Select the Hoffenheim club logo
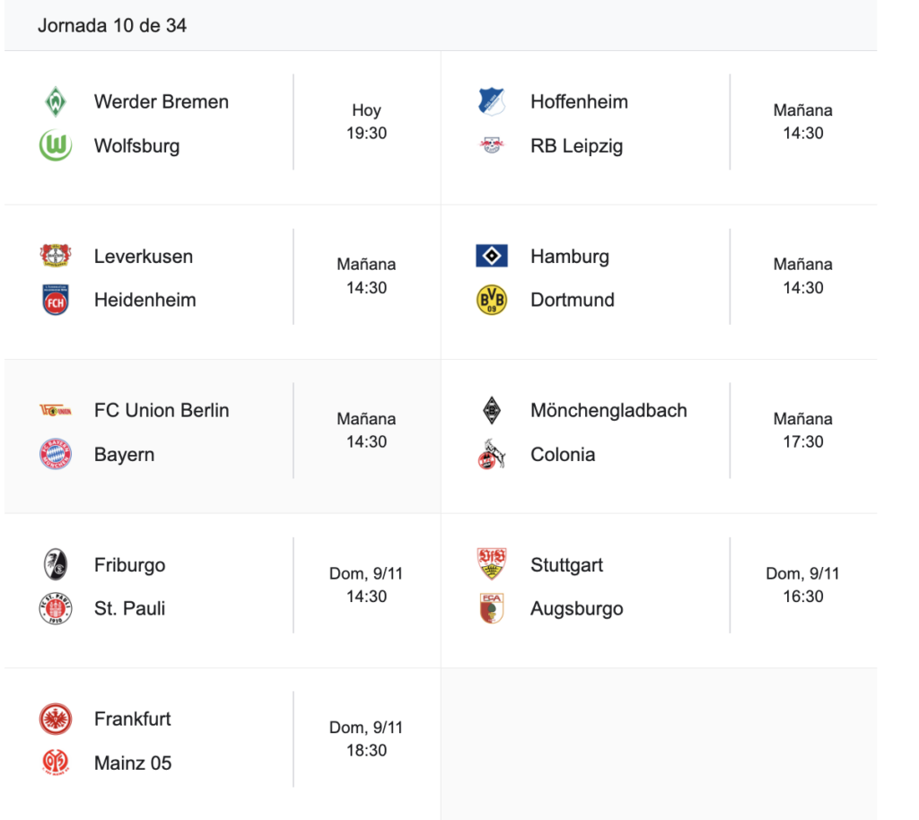Viewport: 919px width, 820px height. tap(492, 101)
